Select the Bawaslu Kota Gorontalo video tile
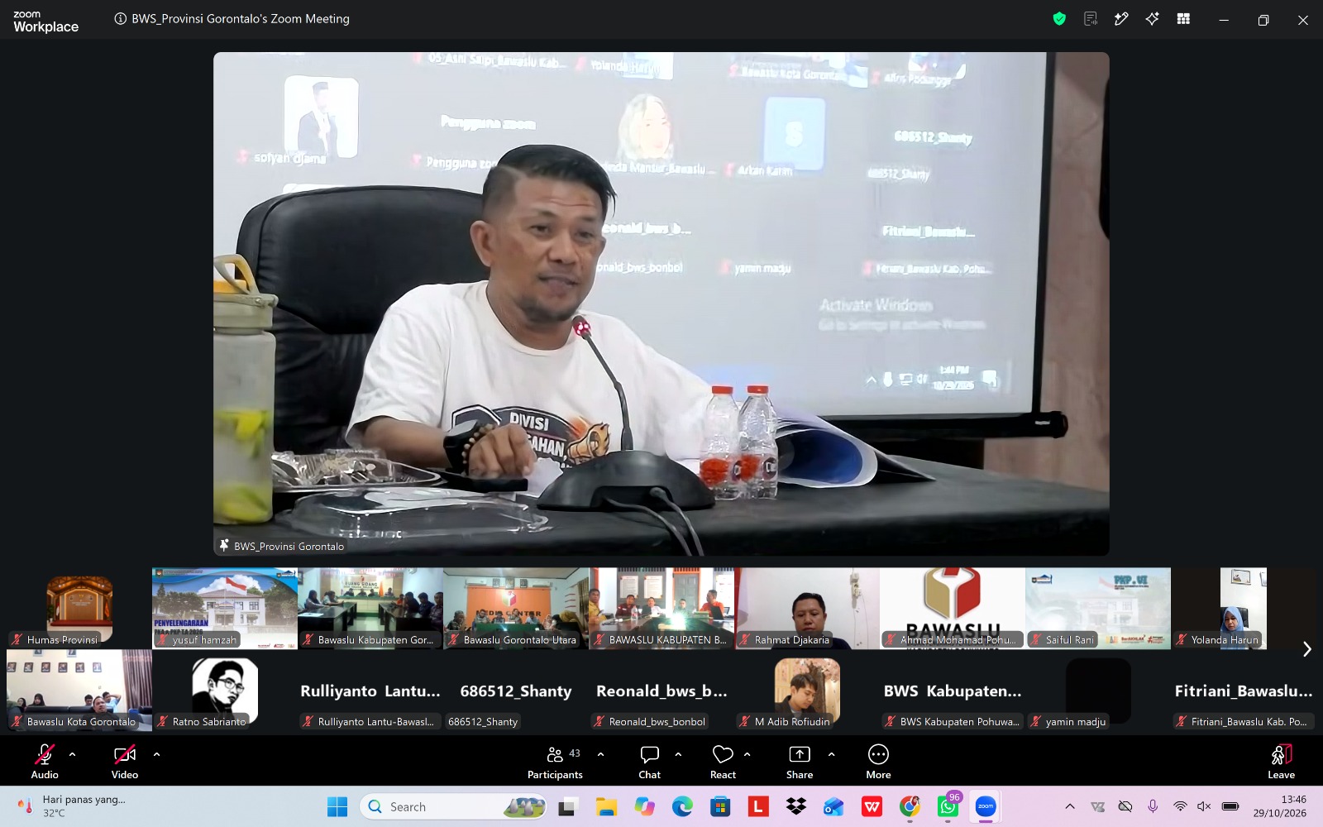1323x827 pixels. [79, 691]
